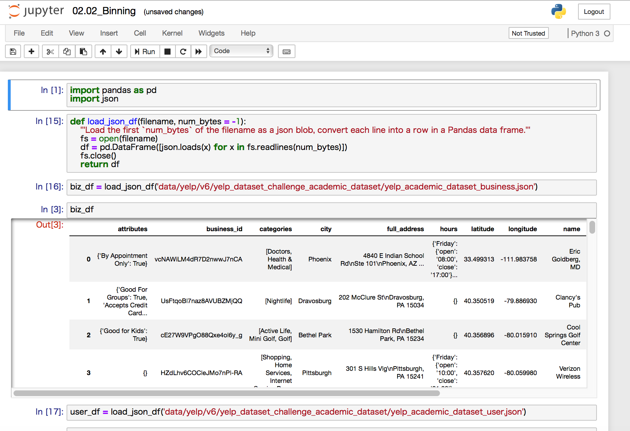The image size is (630, 431).
Task: Click the kernel idle indicator circle
Action: tap(607, 33)
